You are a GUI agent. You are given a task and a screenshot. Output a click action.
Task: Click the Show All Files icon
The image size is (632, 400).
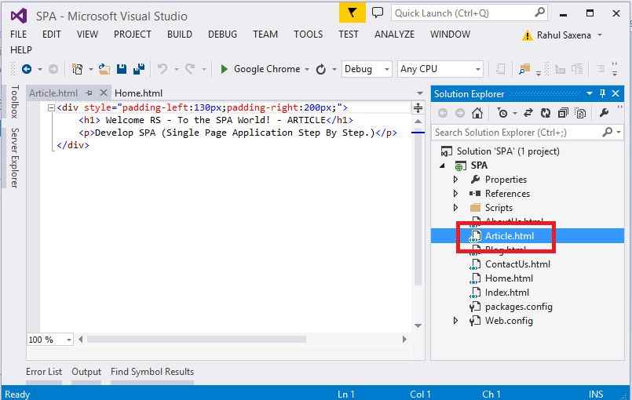(580, 113)
